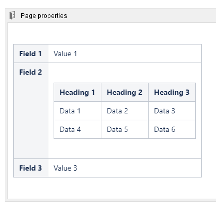
Task: Click the Heading 1 column header
Action: click(77, 92)
